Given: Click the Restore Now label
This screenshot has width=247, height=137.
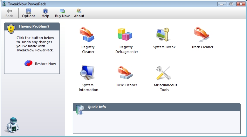Looking at the screenshot, I should (x=45, y=64).
